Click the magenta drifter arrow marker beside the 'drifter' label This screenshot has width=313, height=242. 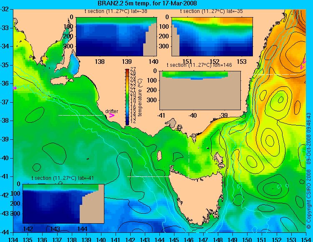tap(111, 115)
